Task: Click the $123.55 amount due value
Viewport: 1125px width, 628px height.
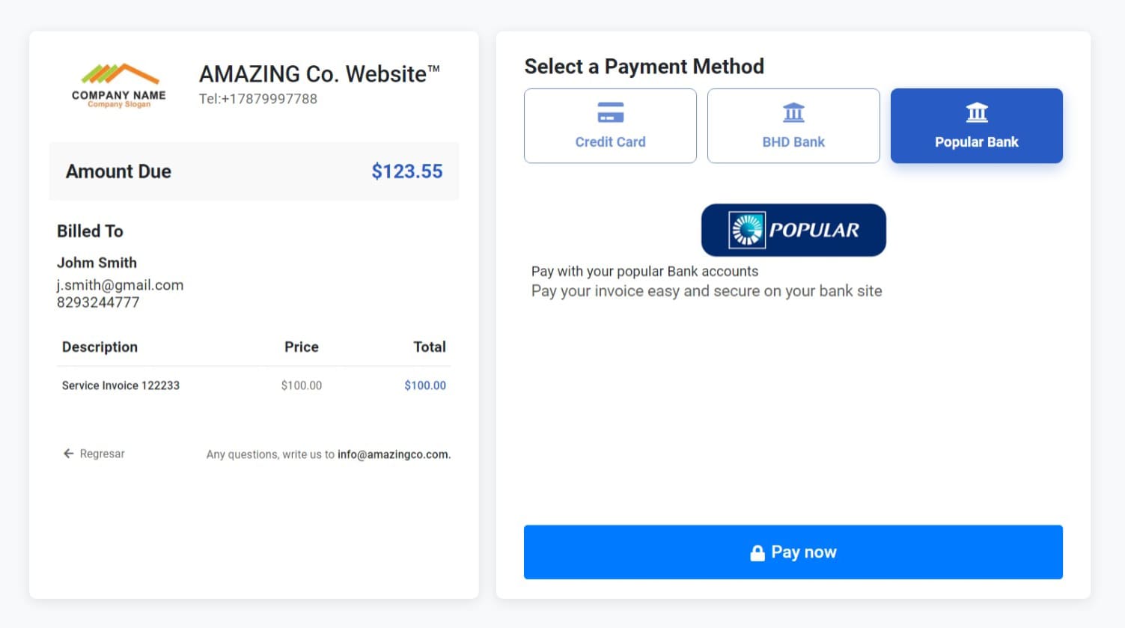Action: click(x=406, y=171)
